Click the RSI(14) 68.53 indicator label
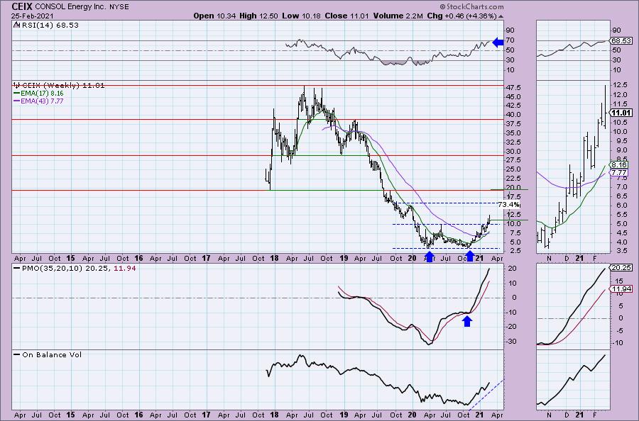The height and width of the screenshot is (421, 639). pos(49,26)
